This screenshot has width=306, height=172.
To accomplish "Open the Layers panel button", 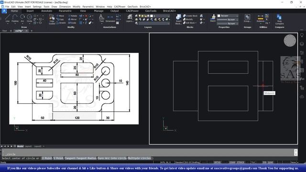I will [x=130, y=18].
